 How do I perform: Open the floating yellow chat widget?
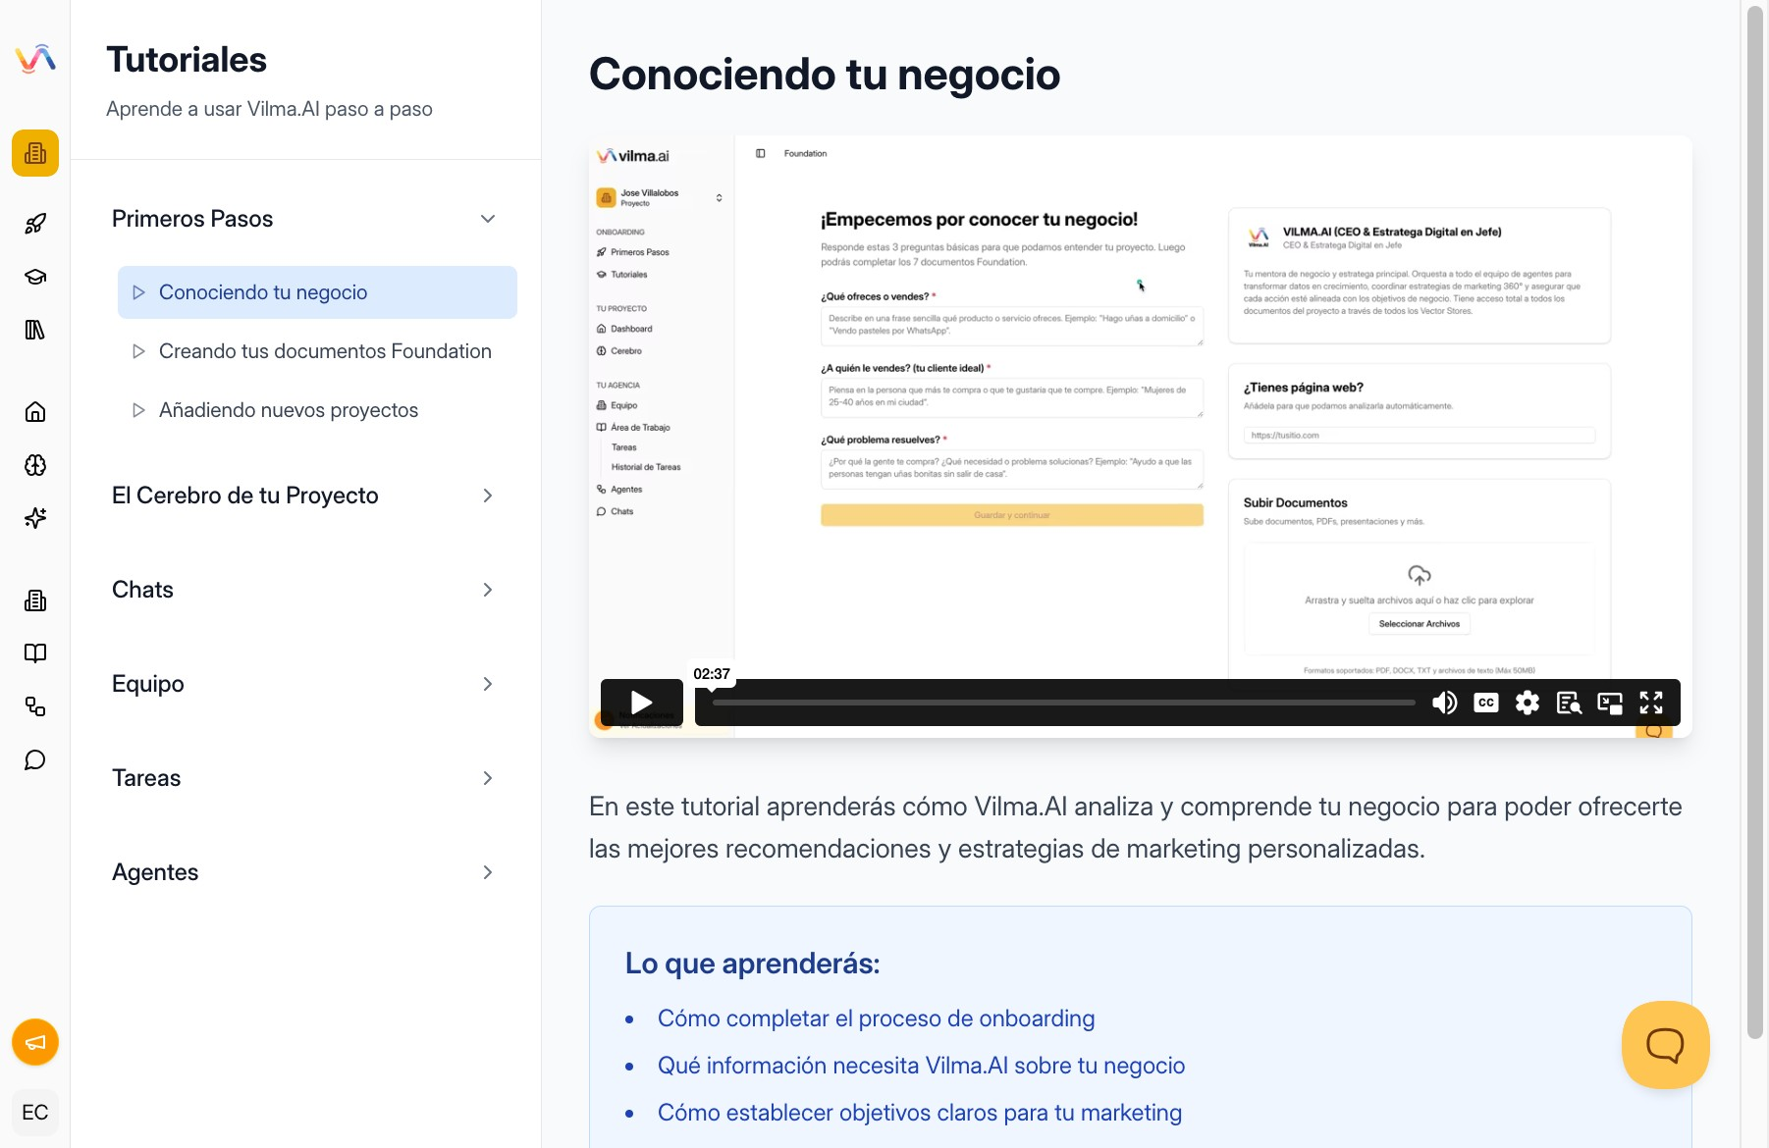(x=1665, y=1045)
